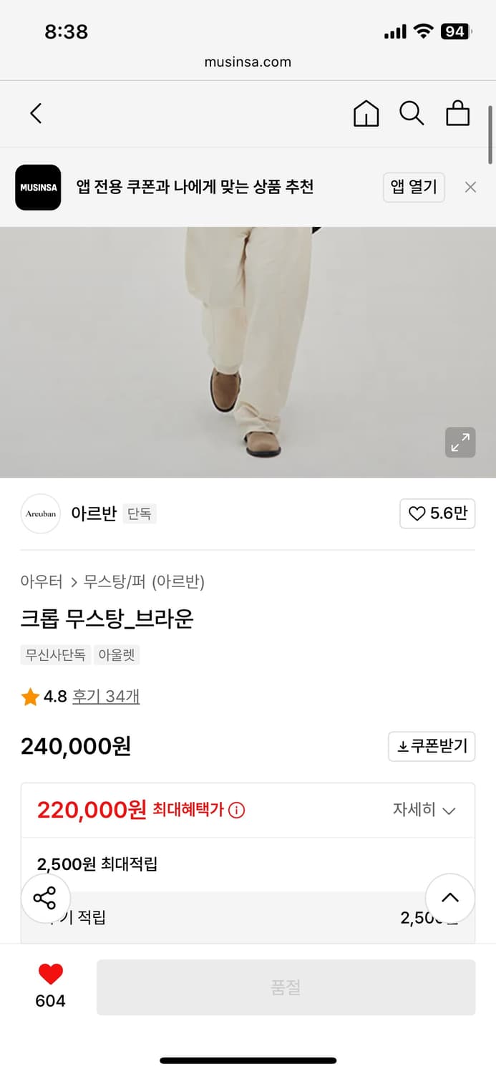Open the search on Musinsa
Image resolution: width=496 pixels, height=1074 pixels.
[x=412, y=113]
